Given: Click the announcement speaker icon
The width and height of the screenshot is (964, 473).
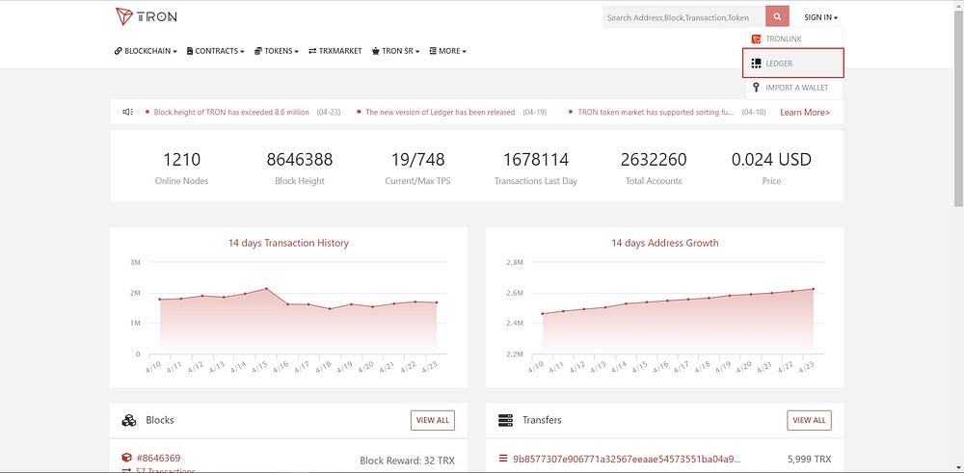Looking at the screenshot, I should tap(128, 112).
